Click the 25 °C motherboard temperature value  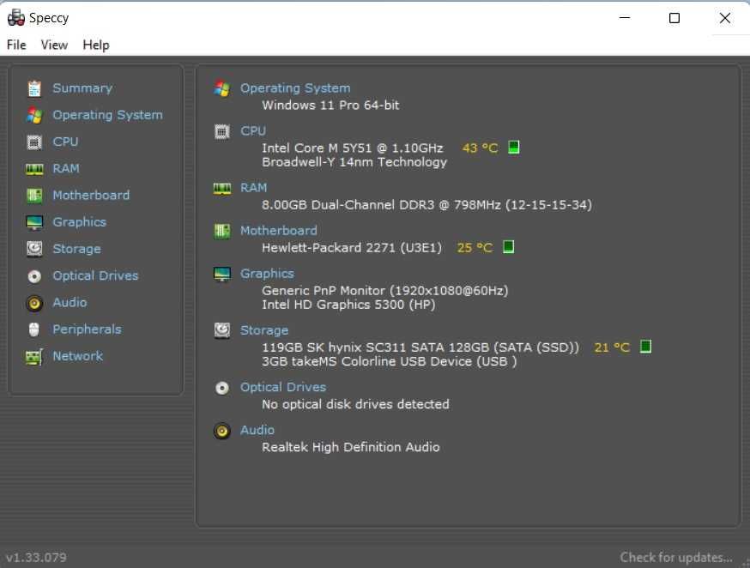coord(475,248)
